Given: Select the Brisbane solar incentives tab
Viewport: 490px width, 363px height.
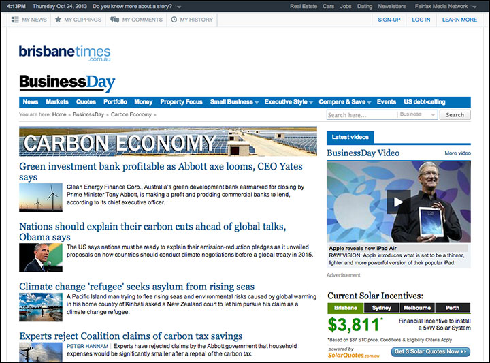Looking at the screenshot, I should click(x=345, y=308).
